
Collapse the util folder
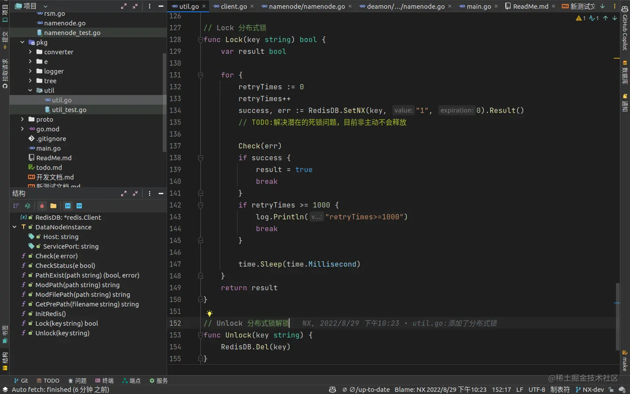(x=30, y=91)
